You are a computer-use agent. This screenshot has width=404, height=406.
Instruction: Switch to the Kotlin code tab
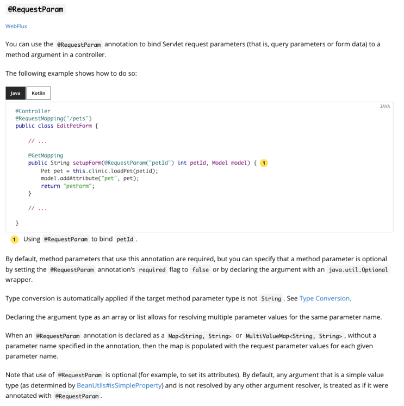point(39,93)
